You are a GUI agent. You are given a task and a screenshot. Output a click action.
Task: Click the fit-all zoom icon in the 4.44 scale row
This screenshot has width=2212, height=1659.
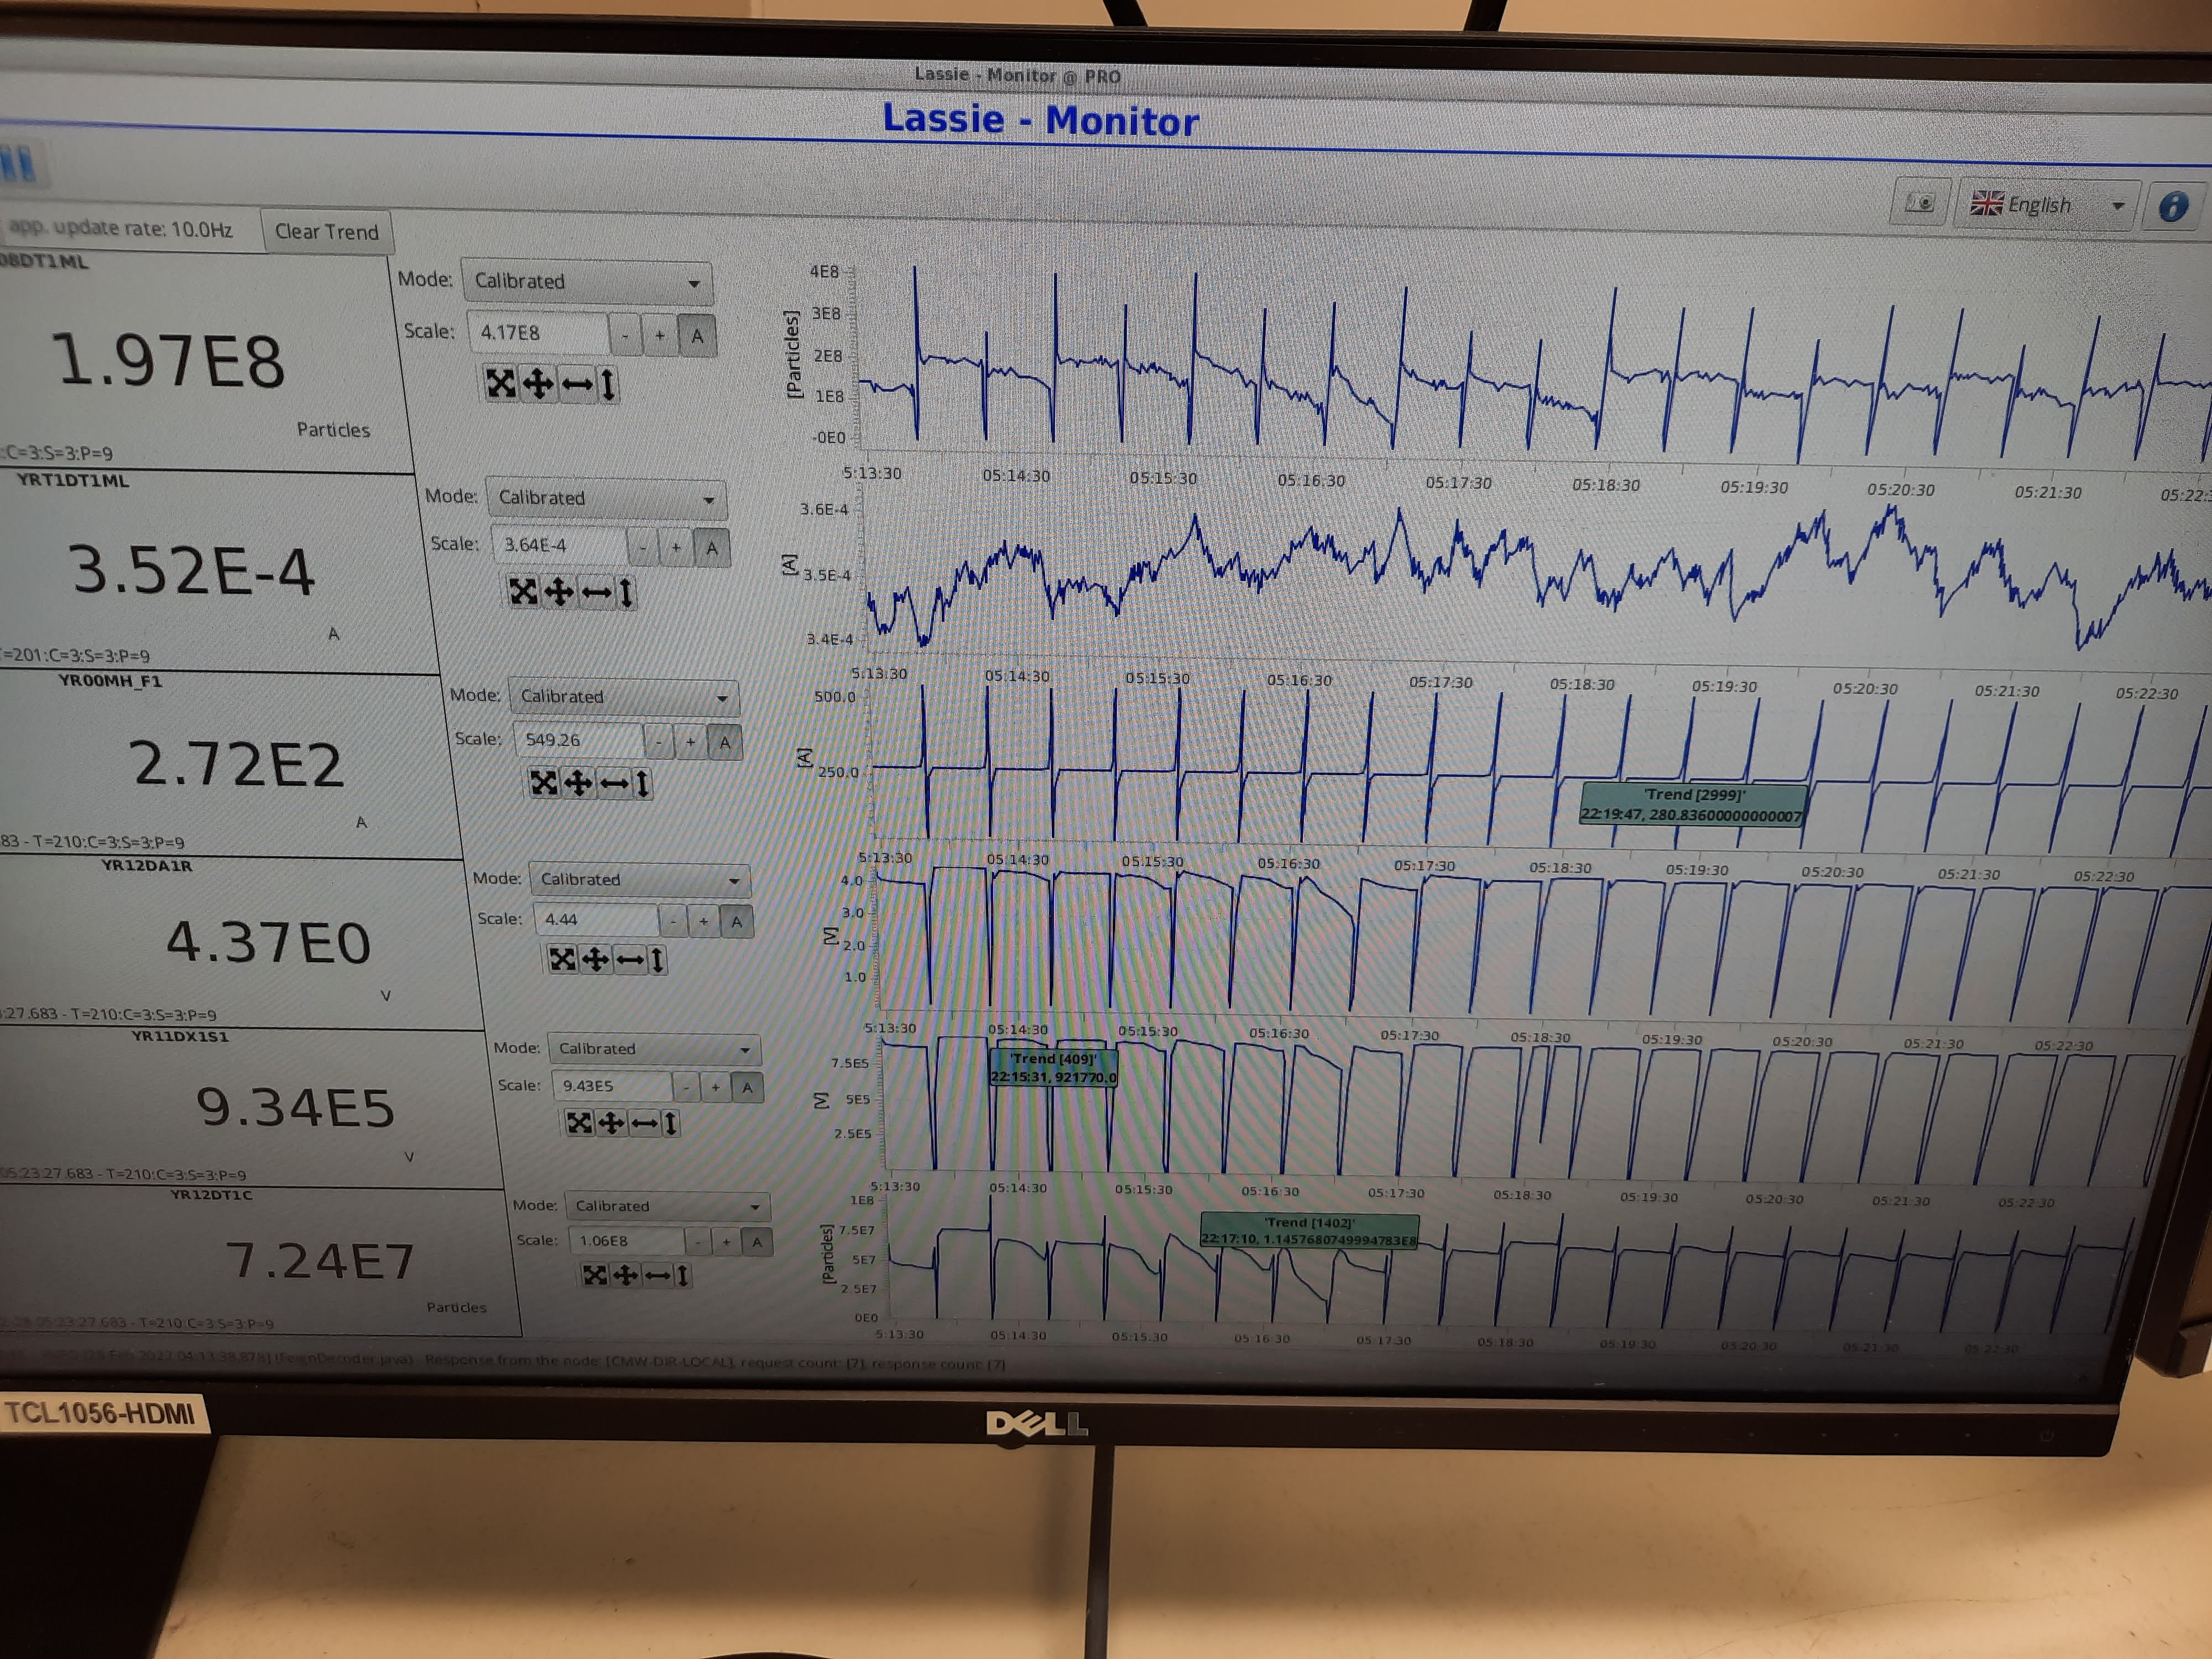tap(563, 960)
